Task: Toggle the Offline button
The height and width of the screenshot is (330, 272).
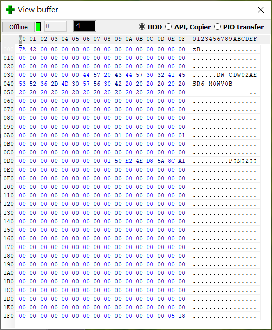Action: coord(18,27)
